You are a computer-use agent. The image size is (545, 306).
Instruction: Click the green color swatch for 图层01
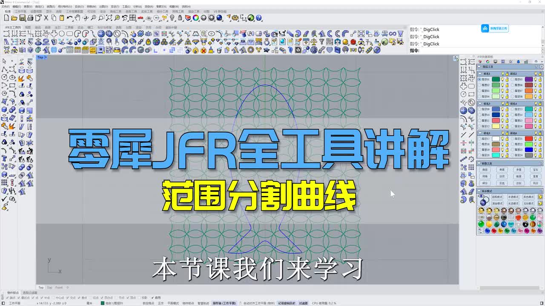(x=496, y=79)
